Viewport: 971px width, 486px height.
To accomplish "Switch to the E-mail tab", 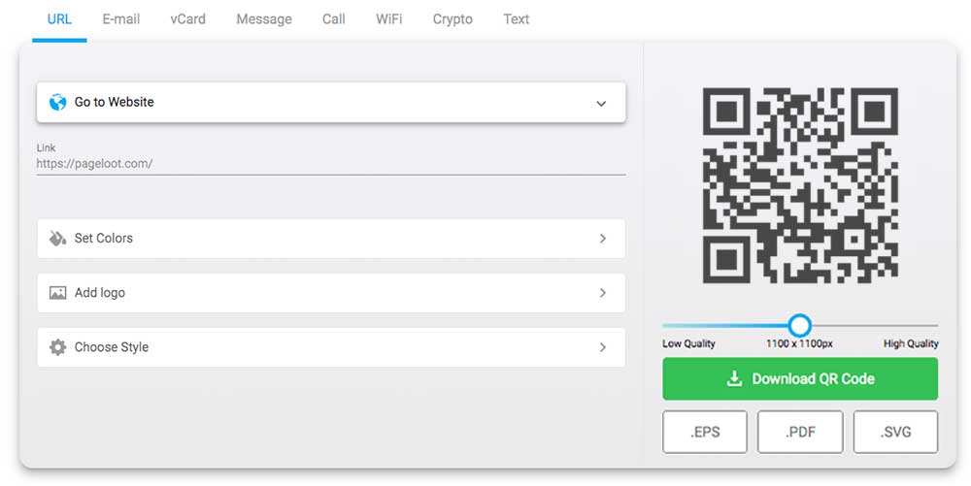I will [x=120, y=19].
